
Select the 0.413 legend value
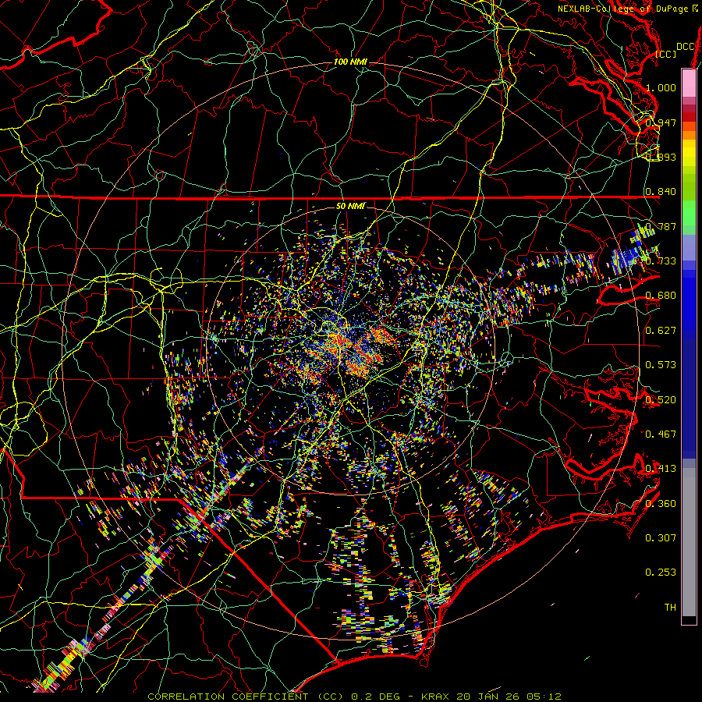pyautogui.click(x=661, y=469)
